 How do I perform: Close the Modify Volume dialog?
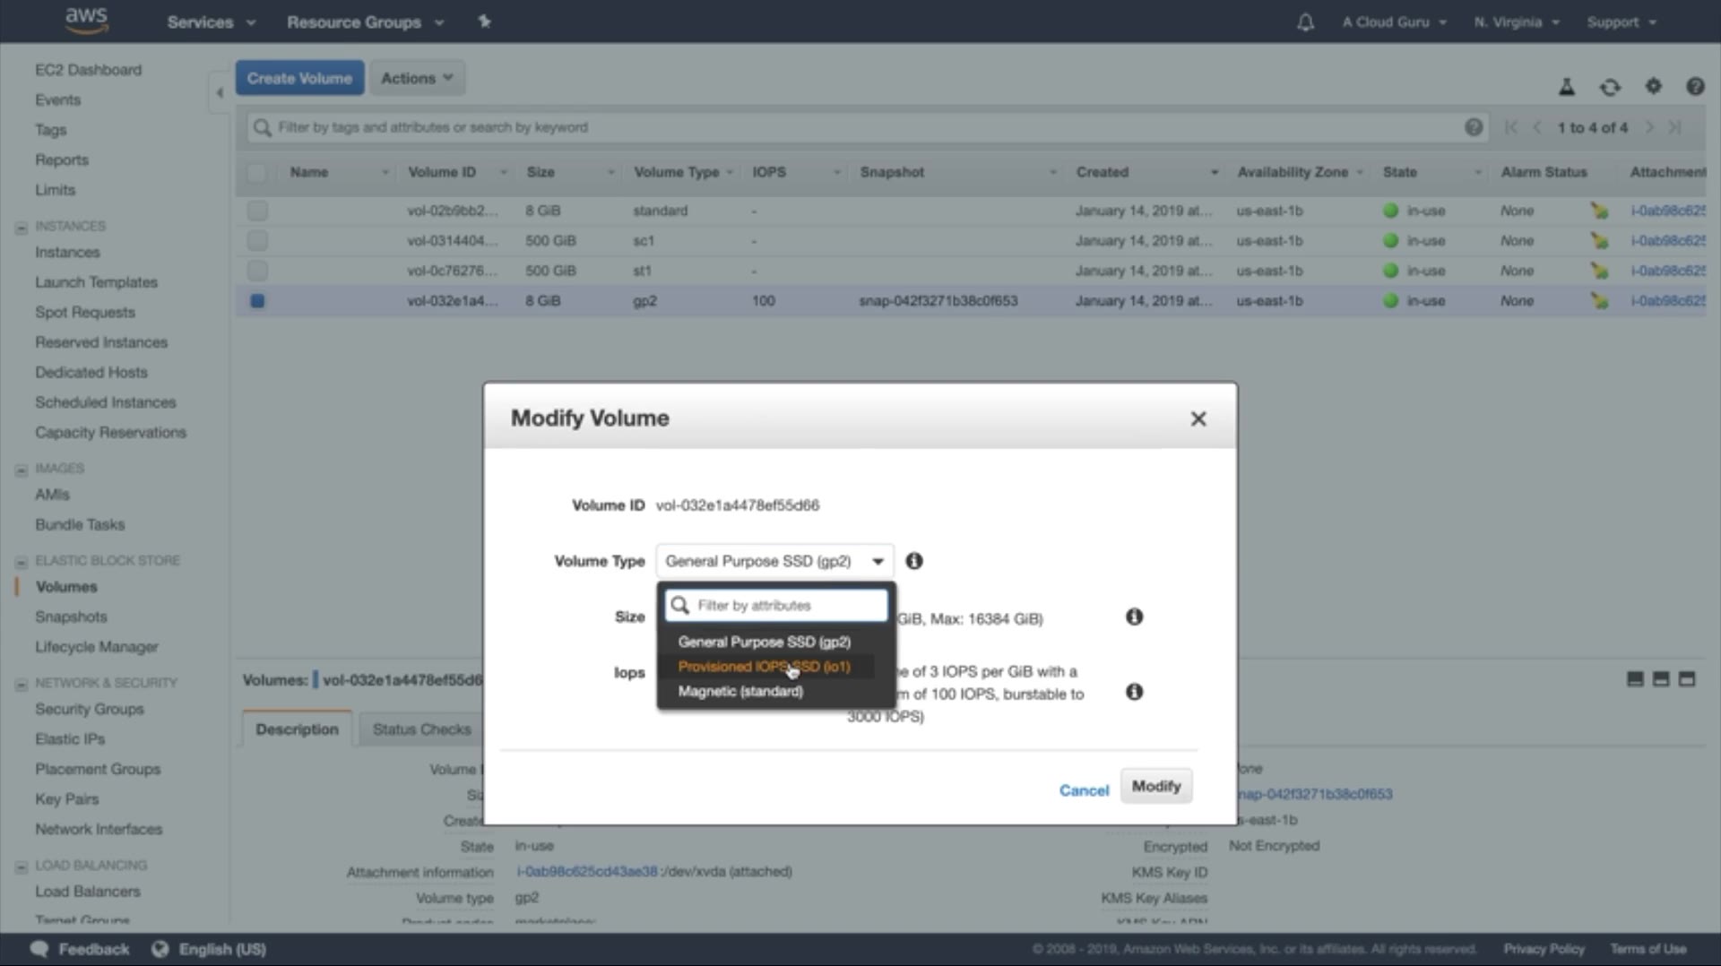(1198, 418)
